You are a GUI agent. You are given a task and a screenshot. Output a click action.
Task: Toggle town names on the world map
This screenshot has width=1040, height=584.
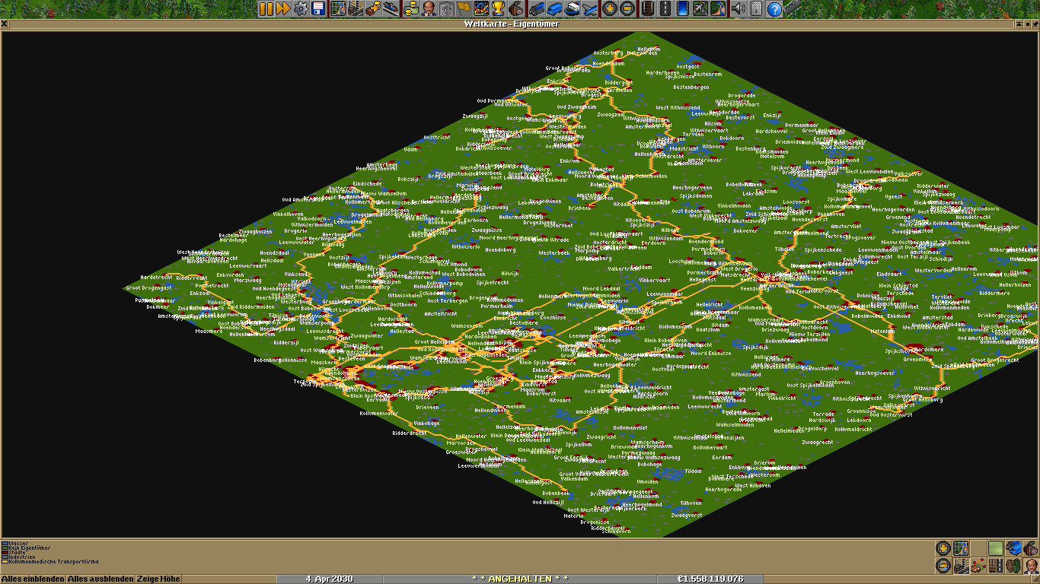coord(961,566)
